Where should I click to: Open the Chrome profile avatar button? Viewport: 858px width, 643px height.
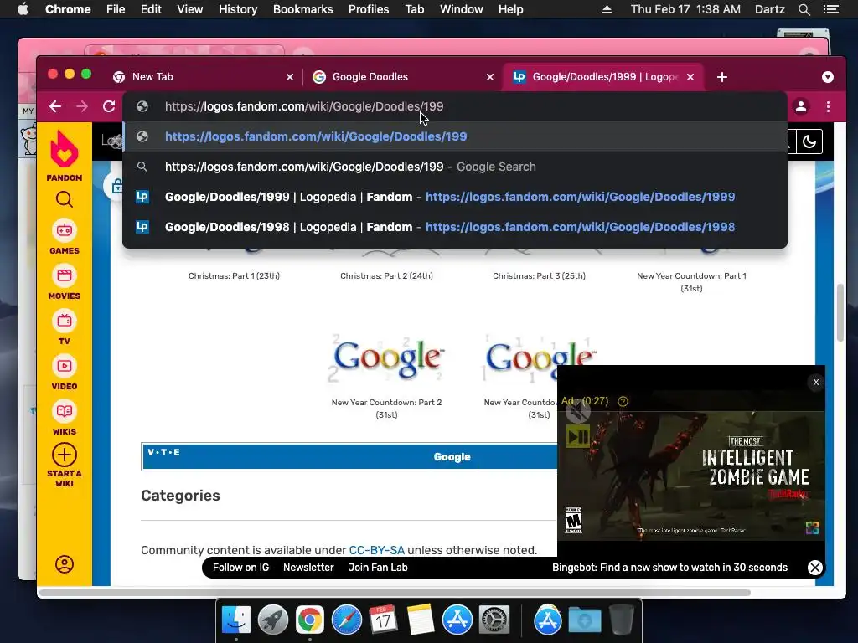(800, 106)
